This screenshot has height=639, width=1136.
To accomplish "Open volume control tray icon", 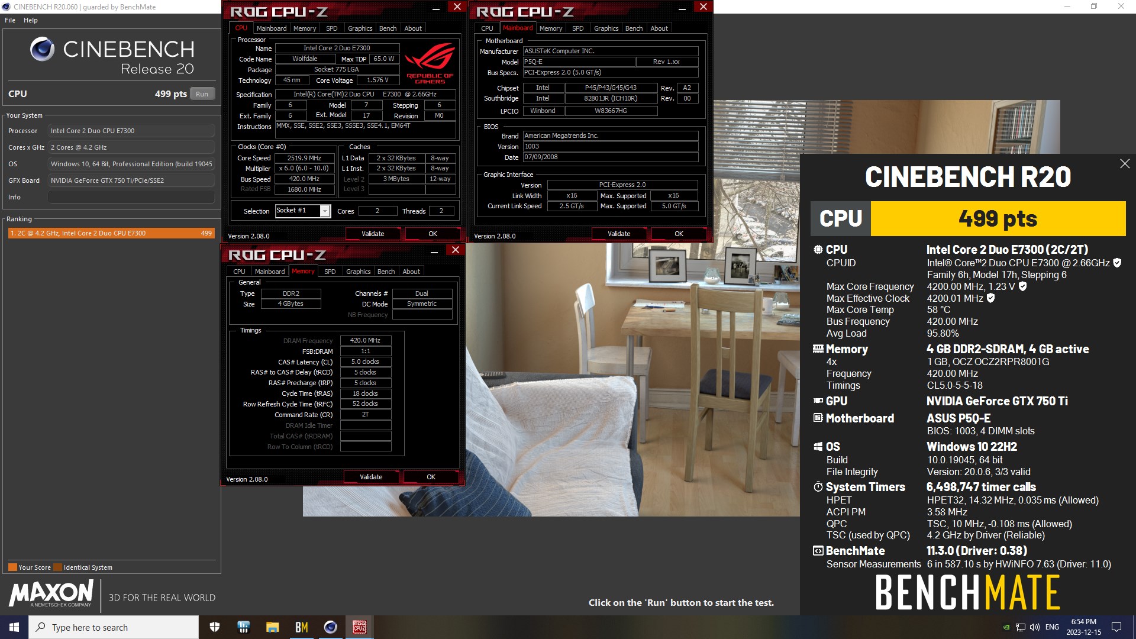I will tap(1035, 627).
